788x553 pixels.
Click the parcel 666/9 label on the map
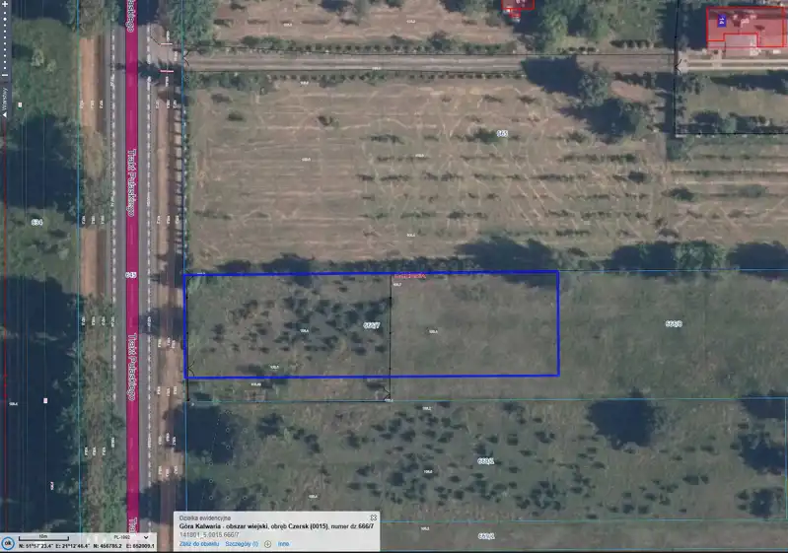(675, 323)
